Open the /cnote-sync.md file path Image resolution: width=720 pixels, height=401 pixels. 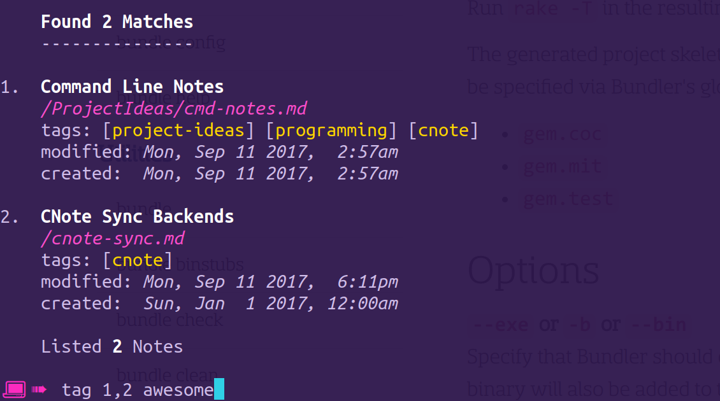113,239
